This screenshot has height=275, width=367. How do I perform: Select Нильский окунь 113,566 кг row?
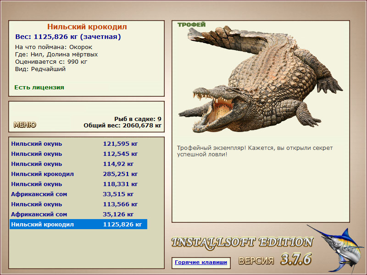(x=78, y=204)
